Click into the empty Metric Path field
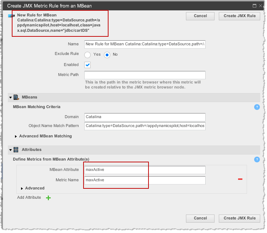This screenshot has width=267, height=233. pyautogui.click(x=145, y=75)
